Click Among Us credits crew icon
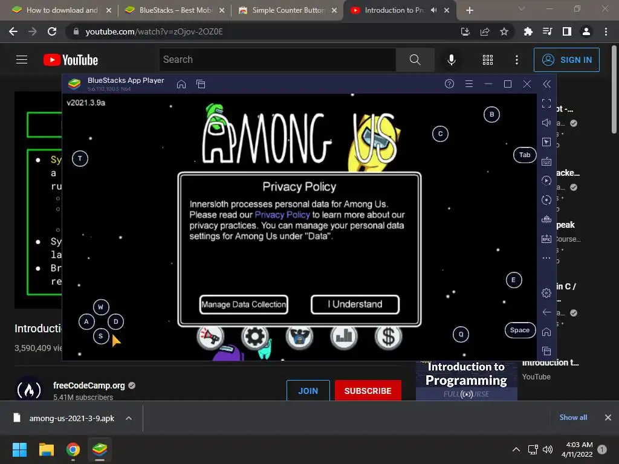 click(299, 337)
